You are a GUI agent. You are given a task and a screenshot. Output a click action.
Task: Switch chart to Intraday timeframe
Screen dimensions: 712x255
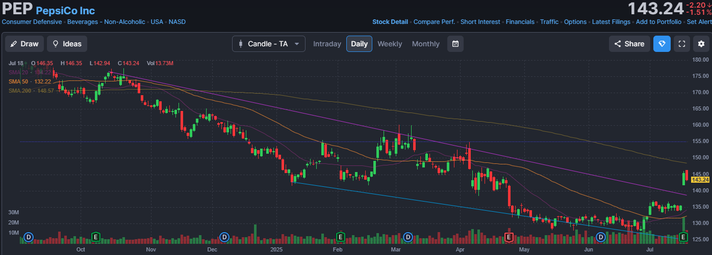click(327, 44)
